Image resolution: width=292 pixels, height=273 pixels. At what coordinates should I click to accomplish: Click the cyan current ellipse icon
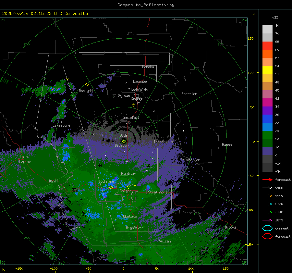267,228
